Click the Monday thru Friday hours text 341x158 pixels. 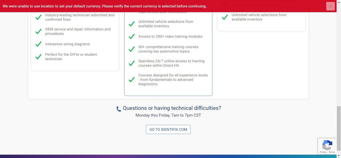click(x=168, y=115)
